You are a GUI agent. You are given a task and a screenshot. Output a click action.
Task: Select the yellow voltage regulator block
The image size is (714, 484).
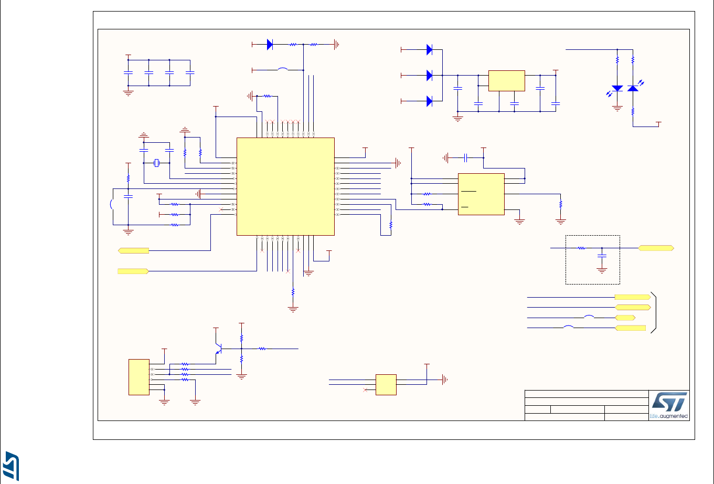click(506, 81)
